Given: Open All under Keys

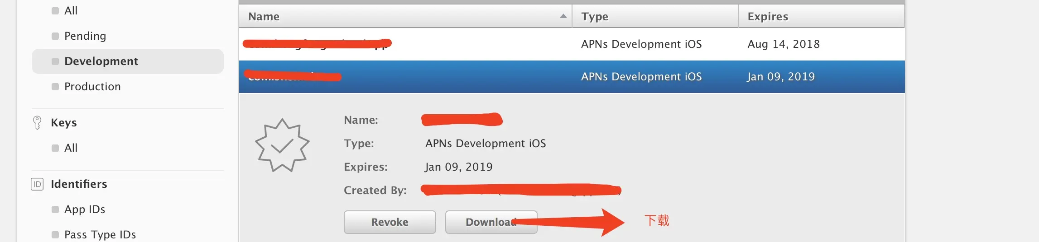Looking at the screenshot, I should coord(71,148).
